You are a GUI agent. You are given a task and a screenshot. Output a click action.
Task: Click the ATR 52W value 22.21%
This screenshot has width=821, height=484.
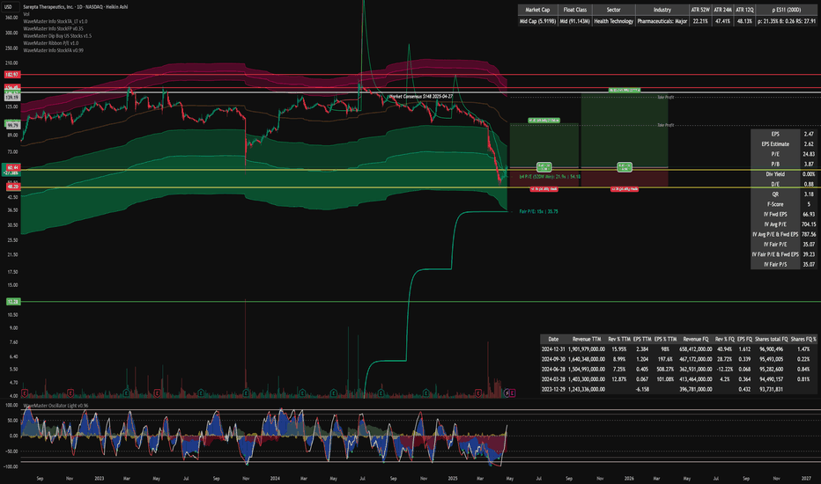coord(700,21)
